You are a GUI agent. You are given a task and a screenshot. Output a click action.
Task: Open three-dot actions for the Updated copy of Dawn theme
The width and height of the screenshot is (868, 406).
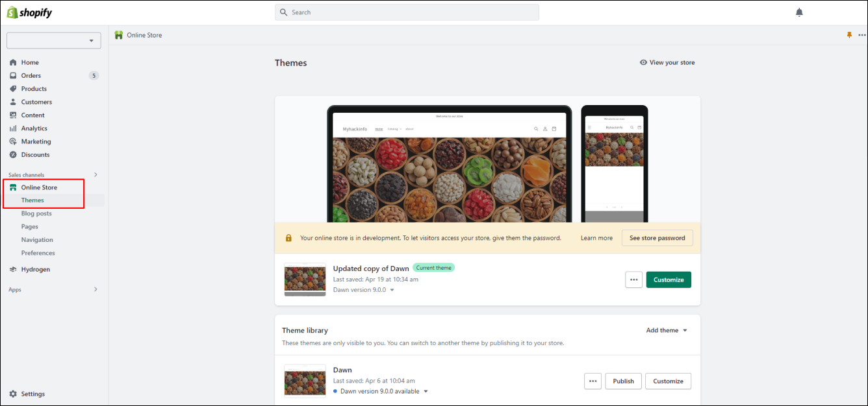tap(634, 280)
